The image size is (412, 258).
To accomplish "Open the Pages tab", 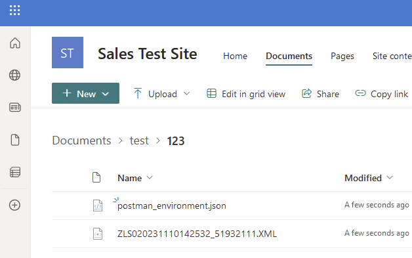I will coord(342,56).
